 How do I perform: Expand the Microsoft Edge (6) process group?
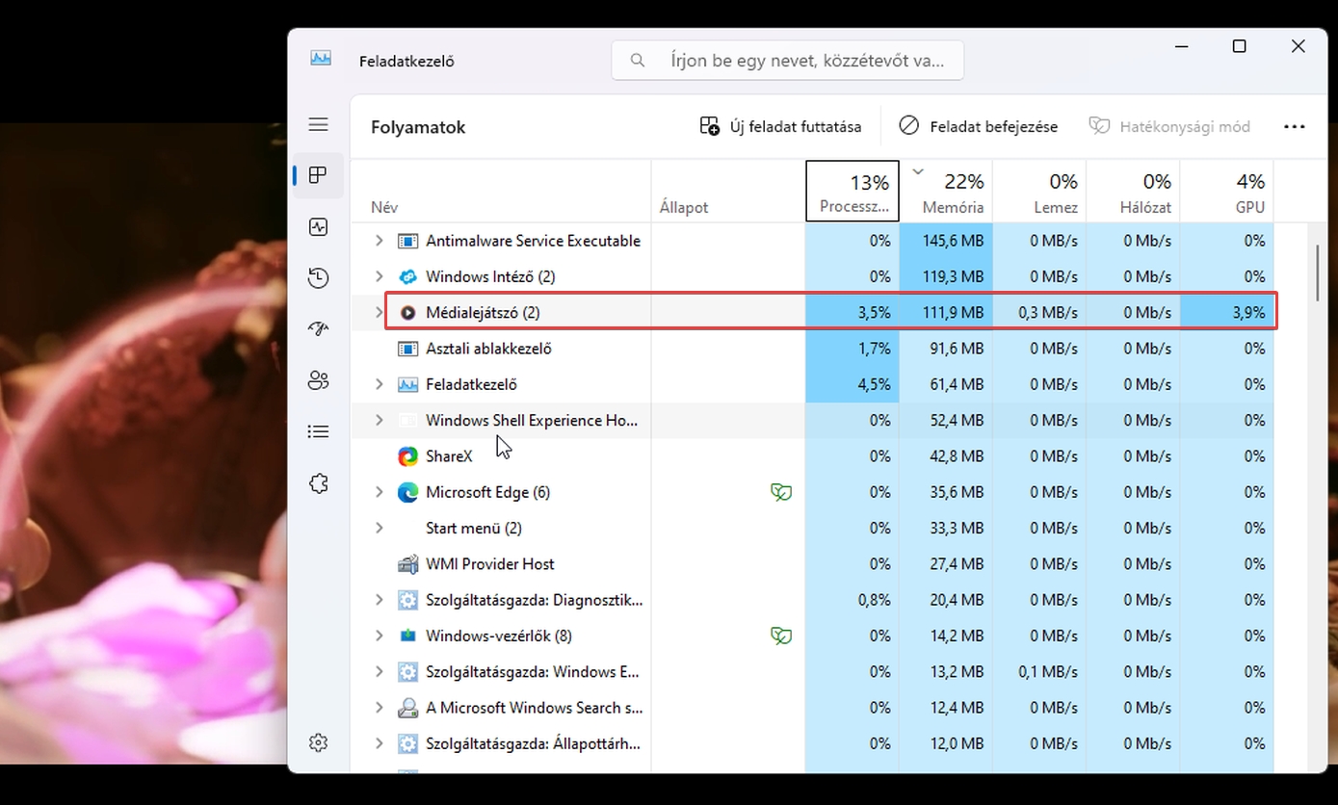click(379, 492)
